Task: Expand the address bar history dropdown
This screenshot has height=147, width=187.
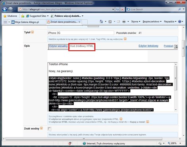Action: pos(113,10)
